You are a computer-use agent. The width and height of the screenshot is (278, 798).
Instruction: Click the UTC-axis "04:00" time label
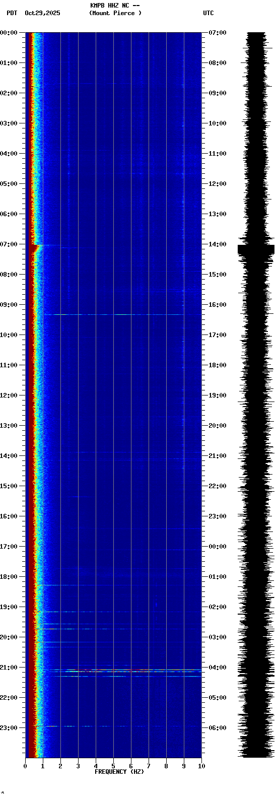(x=218, y=668)
